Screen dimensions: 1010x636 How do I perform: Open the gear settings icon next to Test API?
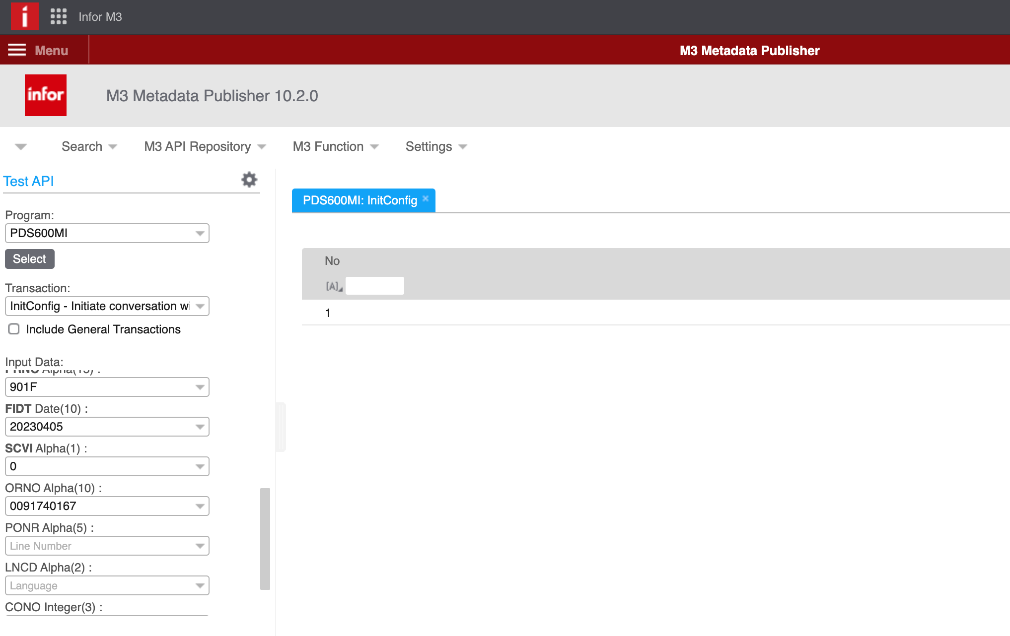[249, 180]
